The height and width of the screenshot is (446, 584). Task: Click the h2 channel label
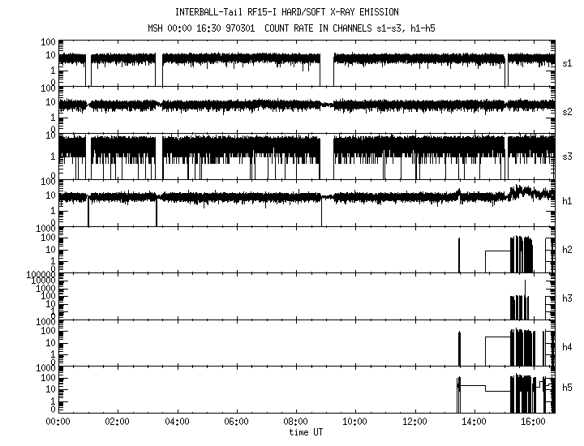(567, 249)
